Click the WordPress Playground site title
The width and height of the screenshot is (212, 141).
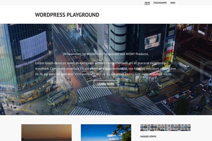(x=67, y=15)
